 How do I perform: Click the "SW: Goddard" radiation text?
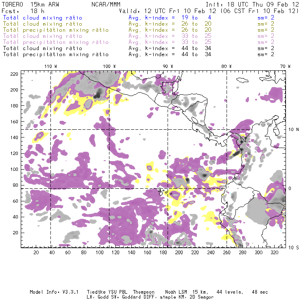(x=127, y=297)
